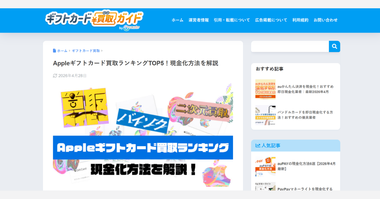Go to the ホーム navigation item

[177, 20]
